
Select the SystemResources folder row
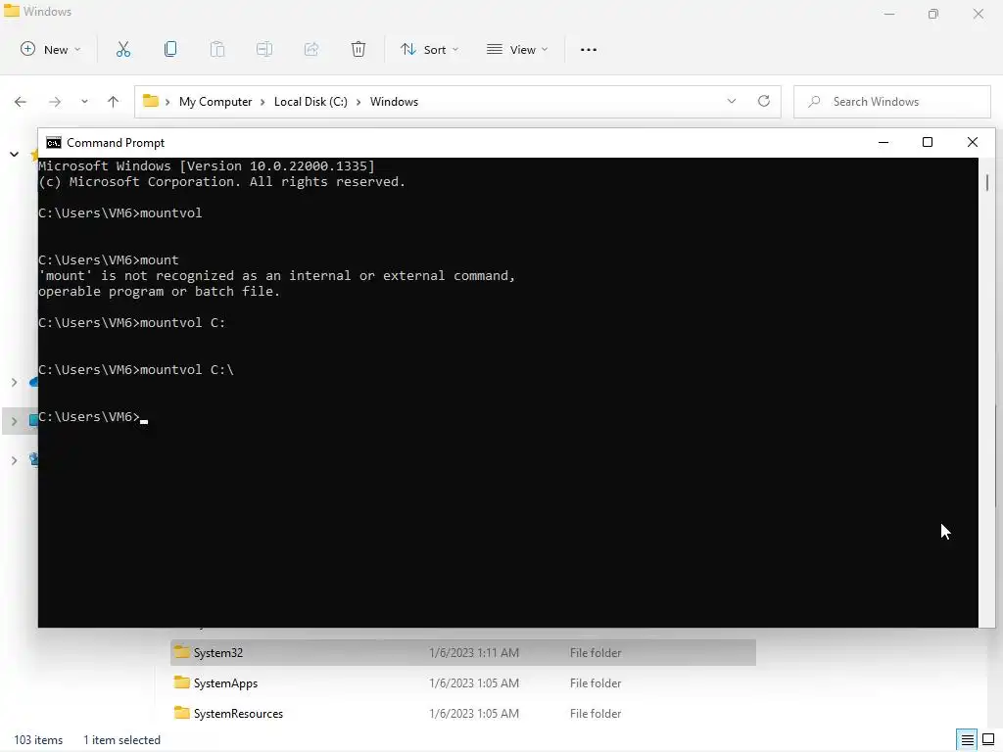pyautogui.click(x=463, y=714)
